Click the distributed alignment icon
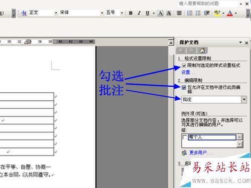Screen dimensions: 251x188 point(179,13)
